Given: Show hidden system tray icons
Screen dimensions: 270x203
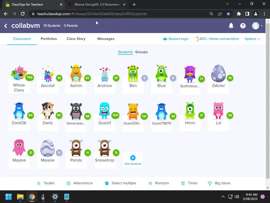Looking at the screenshot, I should pos(223,197).
